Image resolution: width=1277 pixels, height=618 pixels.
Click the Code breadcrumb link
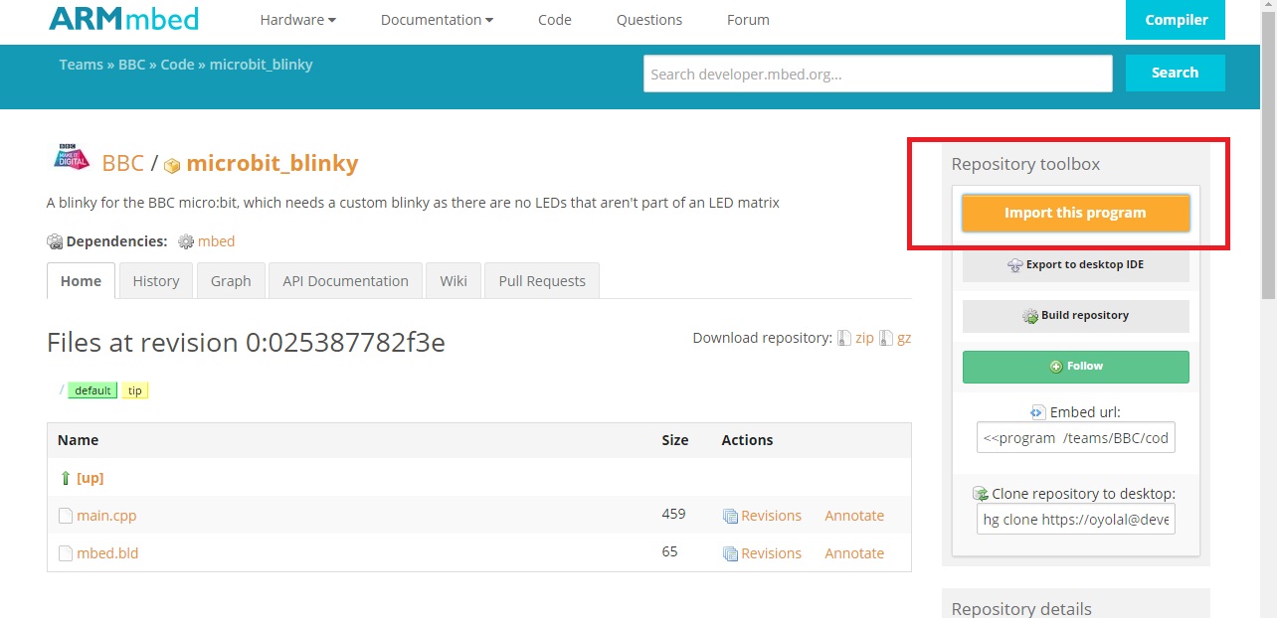coord(177,65)
